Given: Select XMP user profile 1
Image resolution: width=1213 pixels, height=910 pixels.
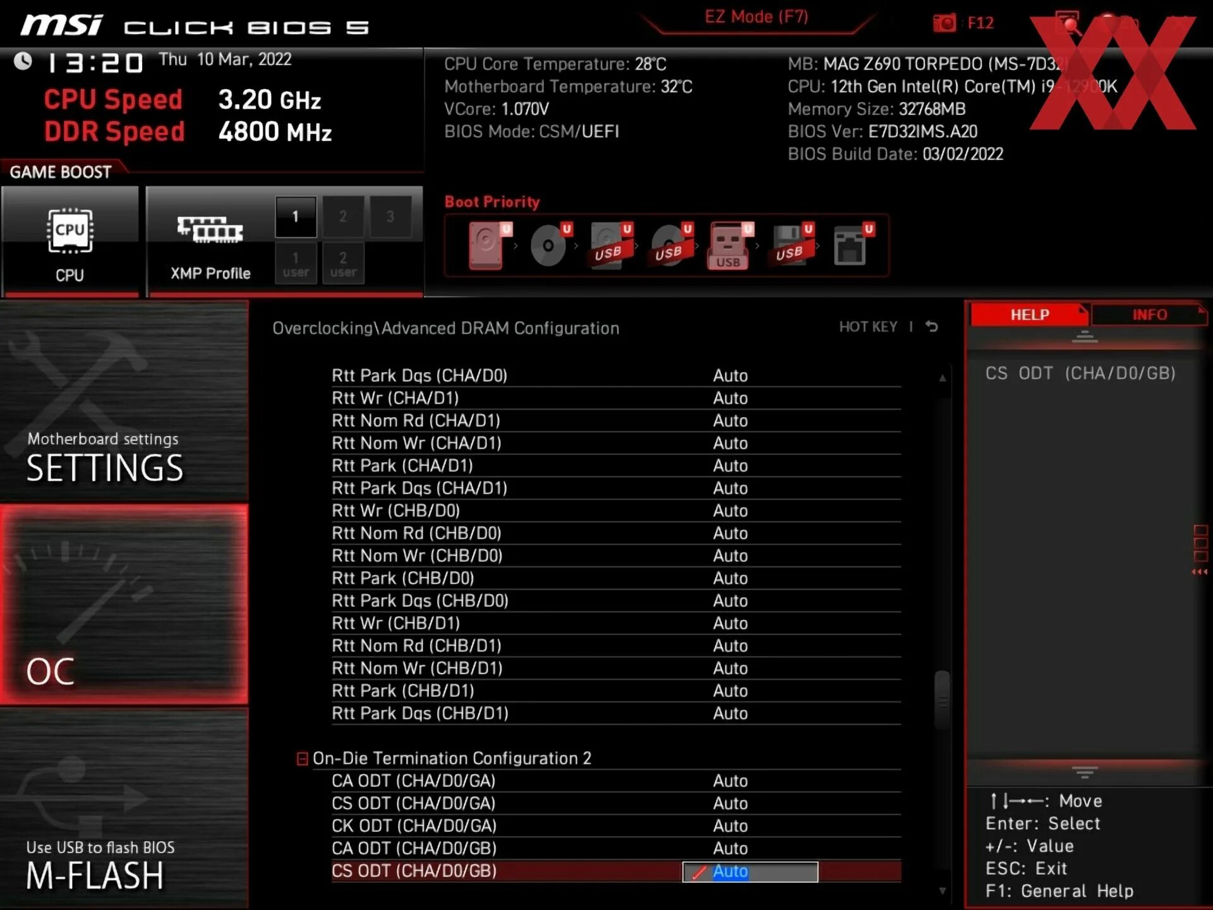Looking at the screenshot, I should [x=296, y=264].
